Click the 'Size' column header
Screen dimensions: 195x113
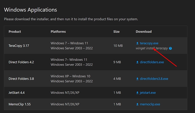(116, 32)
